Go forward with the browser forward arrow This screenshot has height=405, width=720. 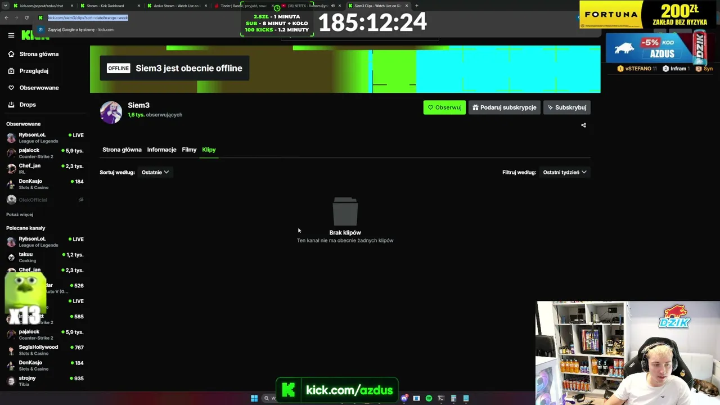pyautogui.click(x=16, y=17)
